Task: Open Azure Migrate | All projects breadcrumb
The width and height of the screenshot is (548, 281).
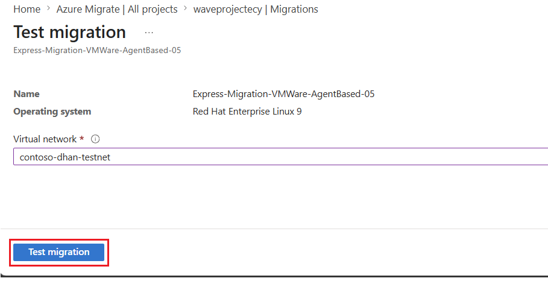Action: pyautogui.click(x=117, y=10)
